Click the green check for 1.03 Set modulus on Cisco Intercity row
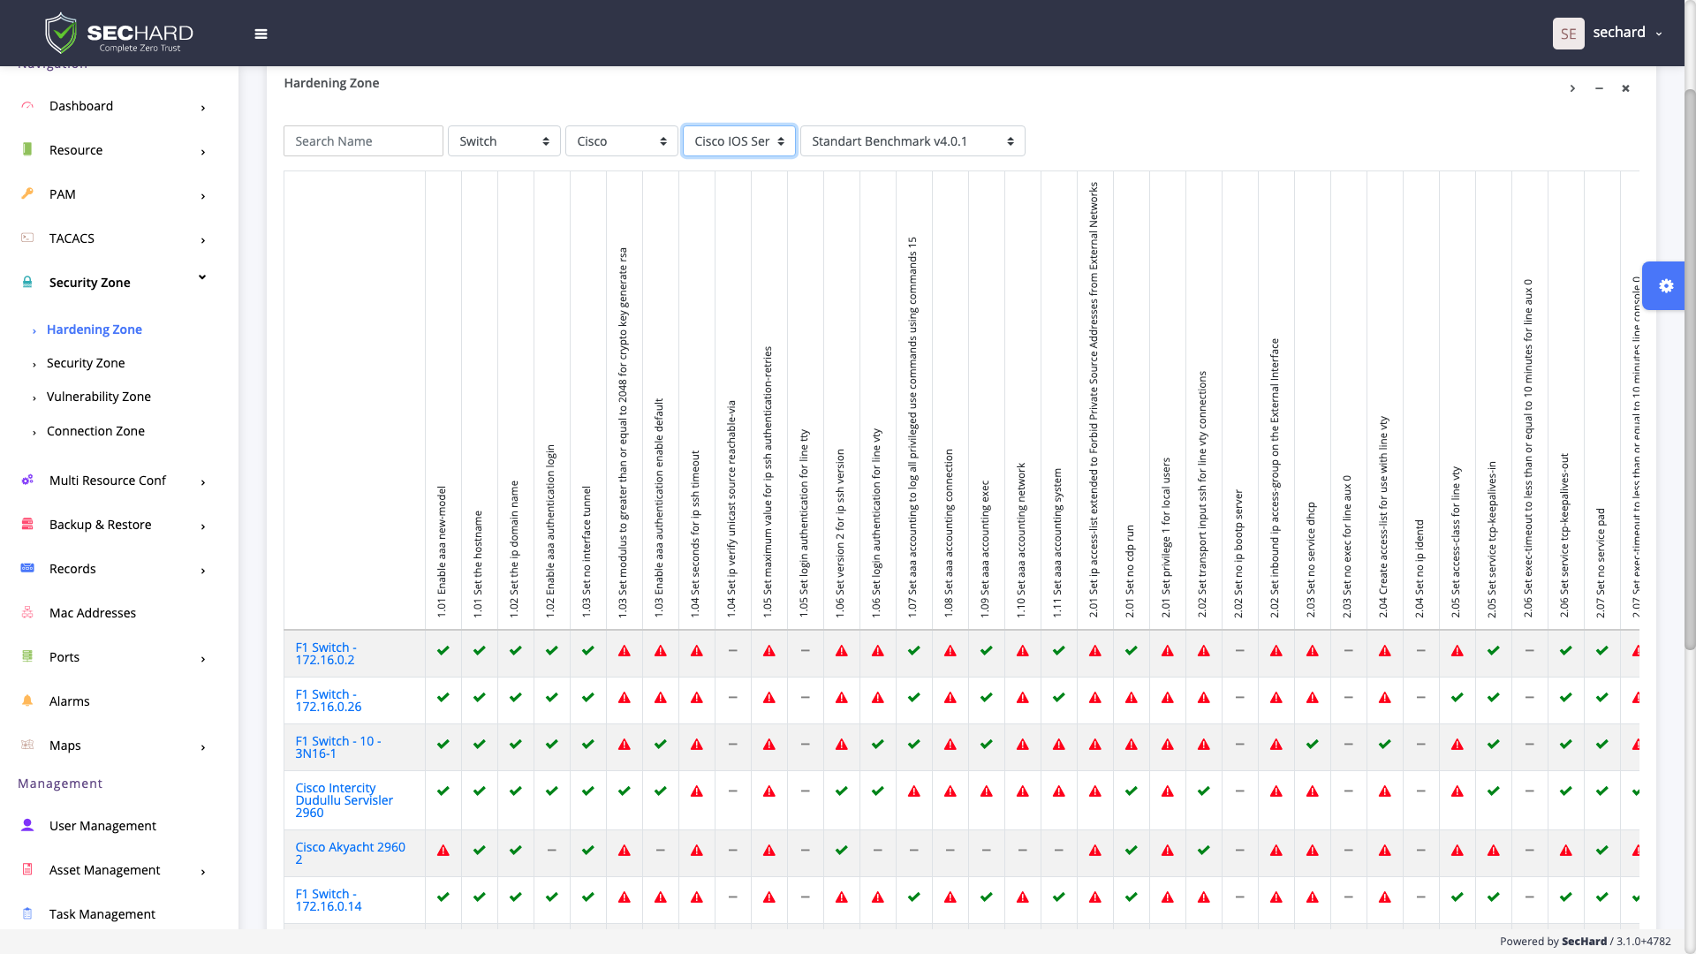Viewport: 1696px width, 954px height. pos(625,791)
